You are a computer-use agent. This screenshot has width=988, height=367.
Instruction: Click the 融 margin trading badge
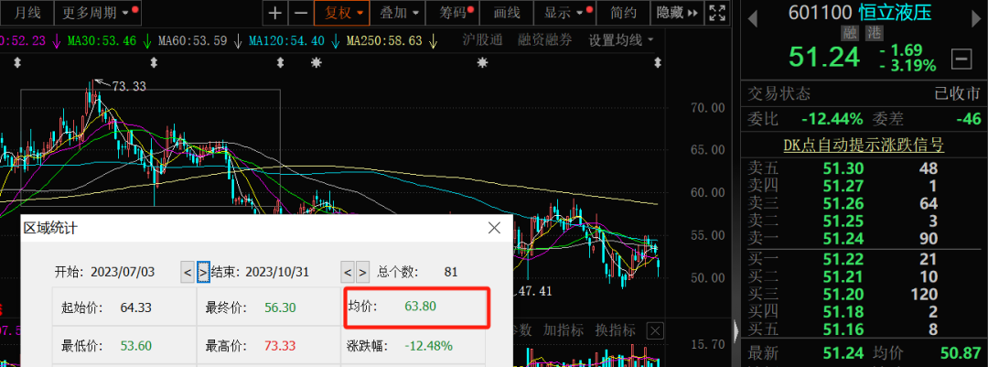(850, 33)
